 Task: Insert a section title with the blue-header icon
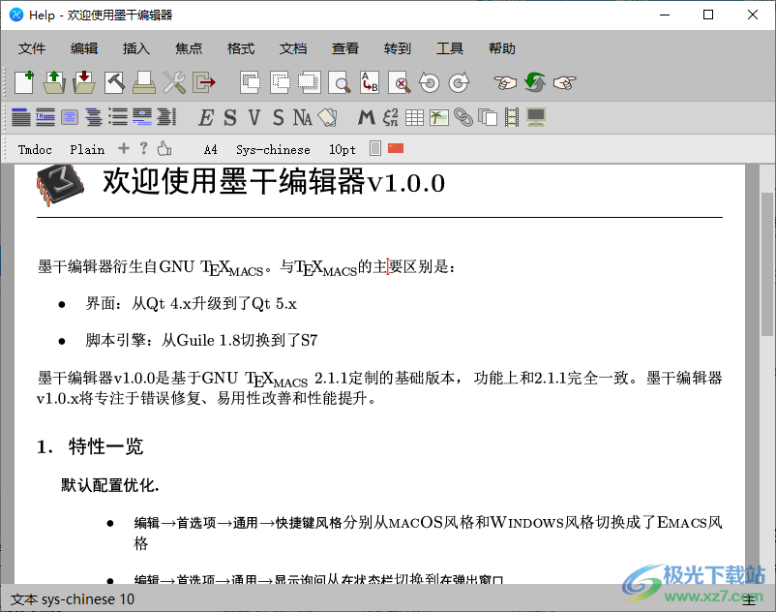point(20,117)
